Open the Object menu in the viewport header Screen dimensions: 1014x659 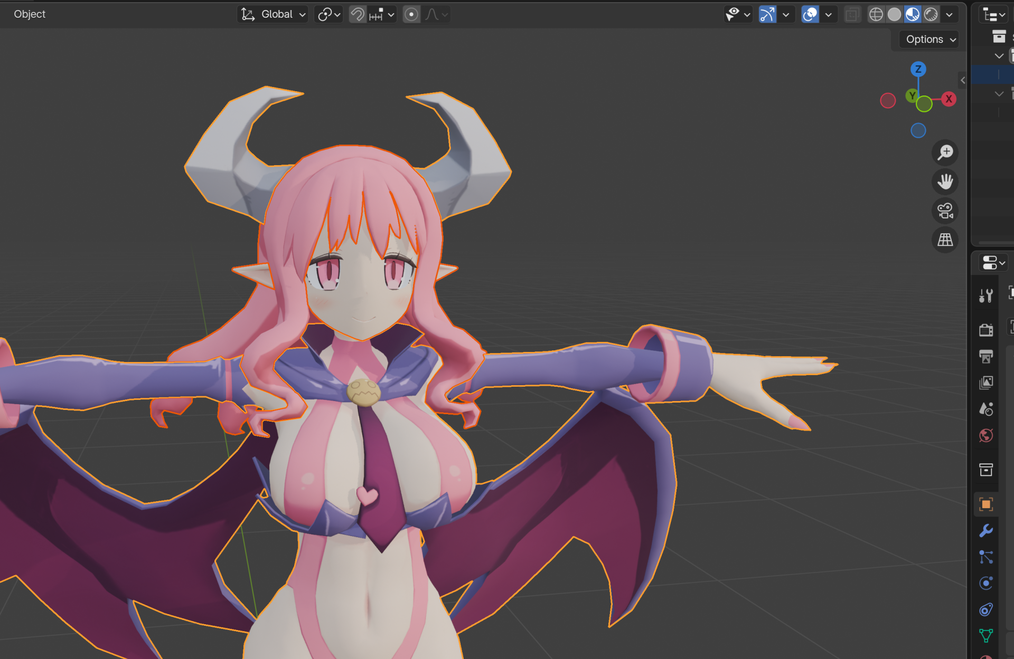[30, 14]
